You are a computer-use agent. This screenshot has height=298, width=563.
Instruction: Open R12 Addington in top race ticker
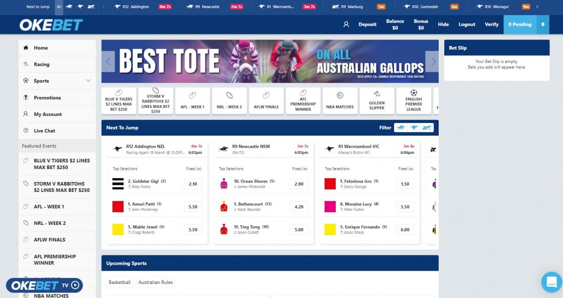pos(143,7)
